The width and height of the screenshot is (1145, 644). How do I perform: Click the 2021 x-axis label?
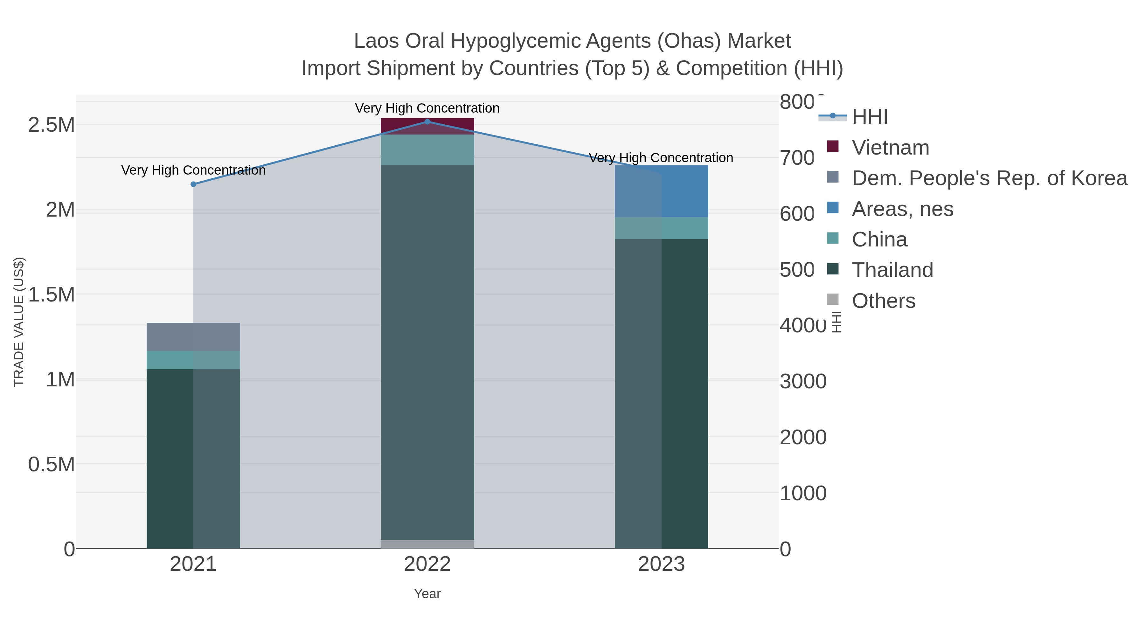click(x=193, y=564)
